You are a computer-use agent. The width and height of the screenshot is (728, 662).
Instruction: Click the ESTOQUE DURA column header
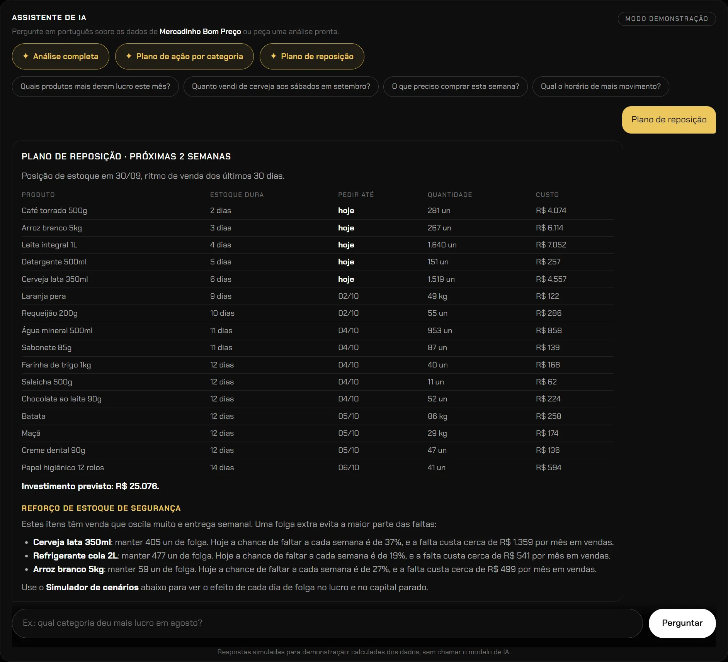coord(237,195)
